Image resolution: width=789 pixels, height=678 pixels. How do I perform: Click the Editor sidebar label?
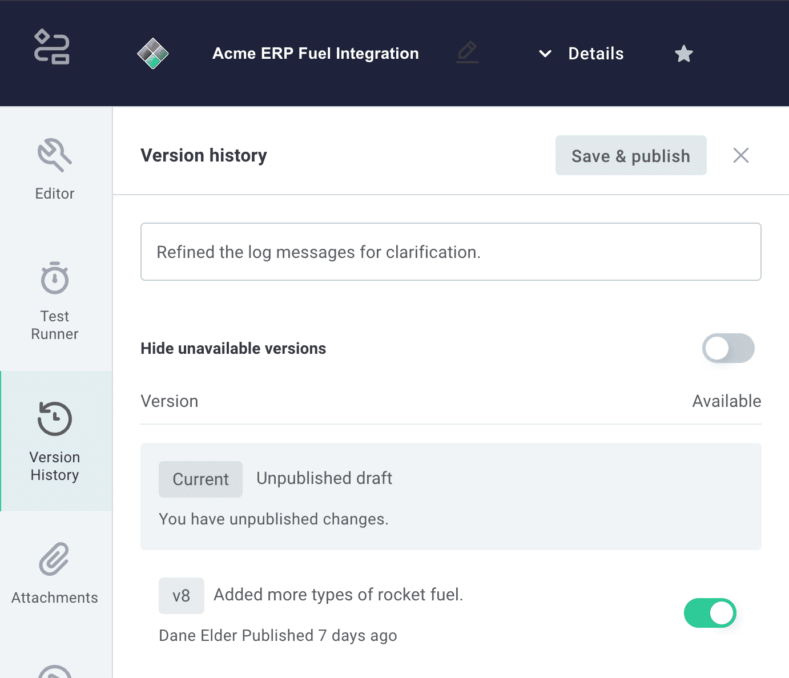(x=55, y=193)
